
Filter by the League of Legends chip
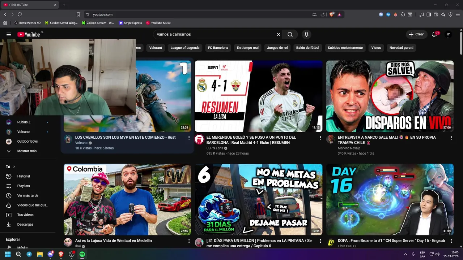click(185, 48)
